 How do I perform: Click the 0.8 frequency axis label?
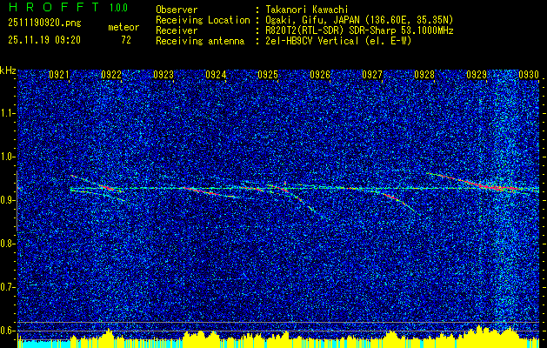[8, 244]
